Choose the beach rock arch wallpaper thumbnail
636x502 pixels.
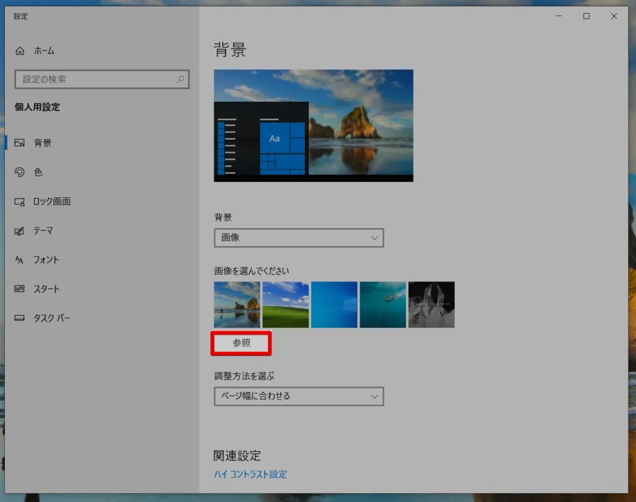pos(237,305)
